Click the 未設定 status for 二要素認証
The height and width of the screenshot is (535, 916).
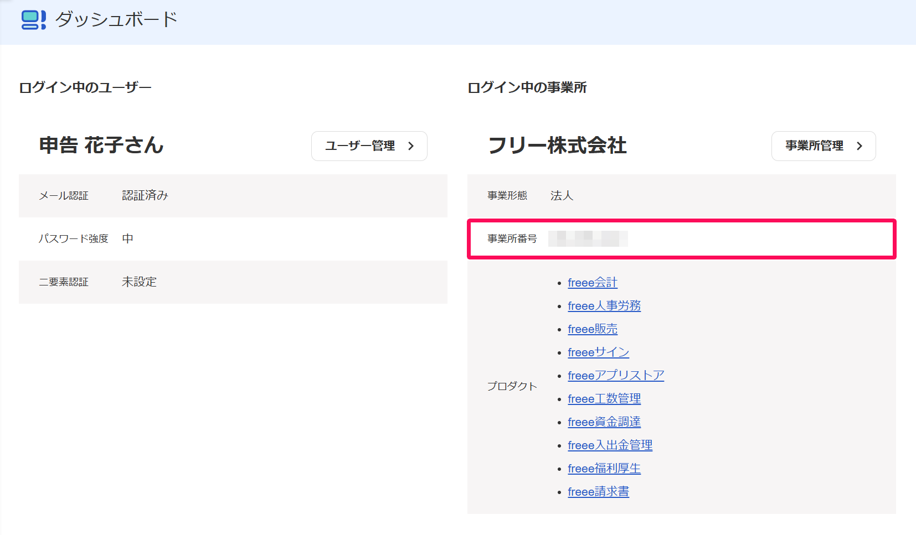(x=138, y=282)
